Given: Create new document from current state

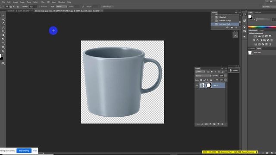Looking at the screenshot, I should (x=227, y=28).
